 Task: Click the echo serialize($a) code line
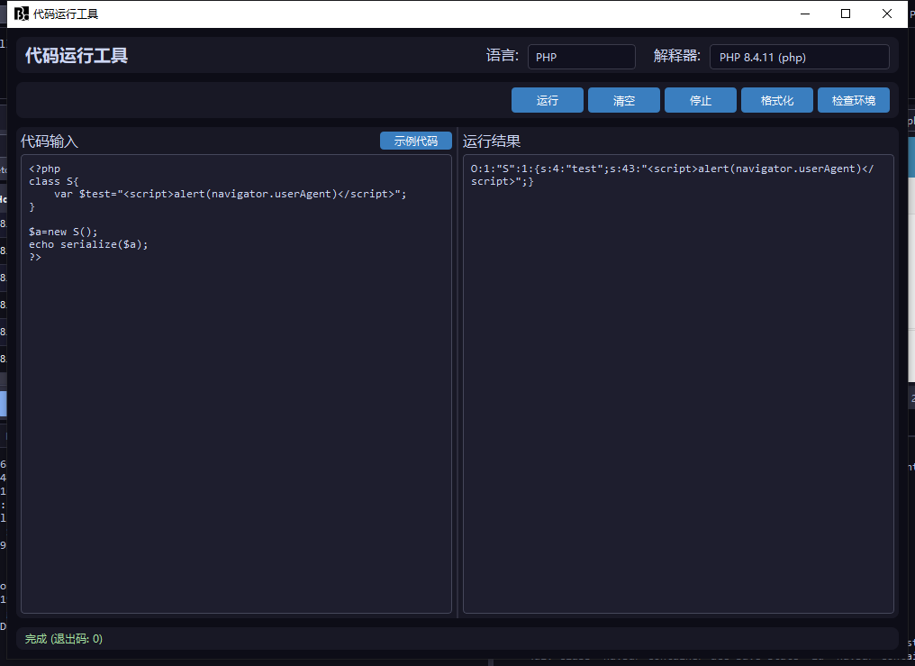pyautogui.click(x=88, y=244)
